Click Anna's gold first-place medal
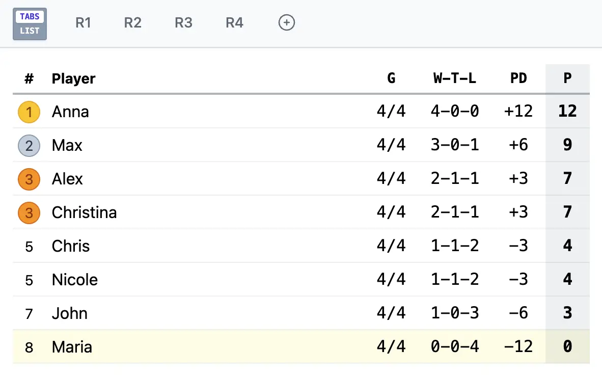This screenshot has width=602, height=377. pos(29,112)
